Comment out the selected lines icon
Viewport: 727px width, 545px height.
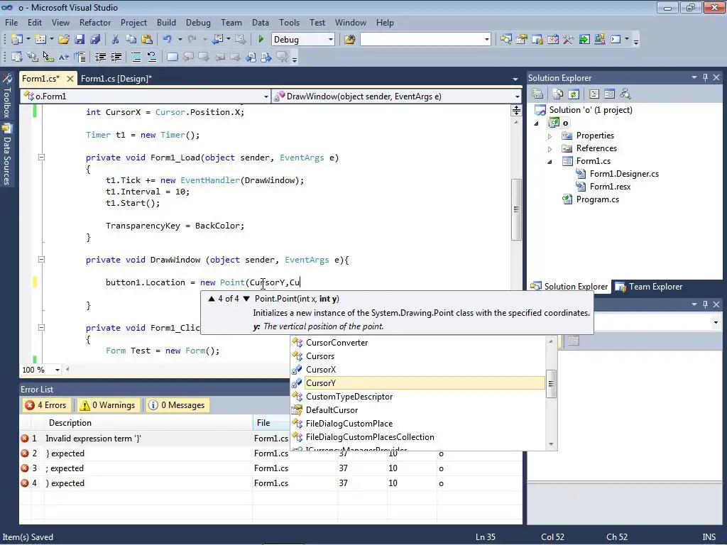pyautogui.click(x=136, y=57)
